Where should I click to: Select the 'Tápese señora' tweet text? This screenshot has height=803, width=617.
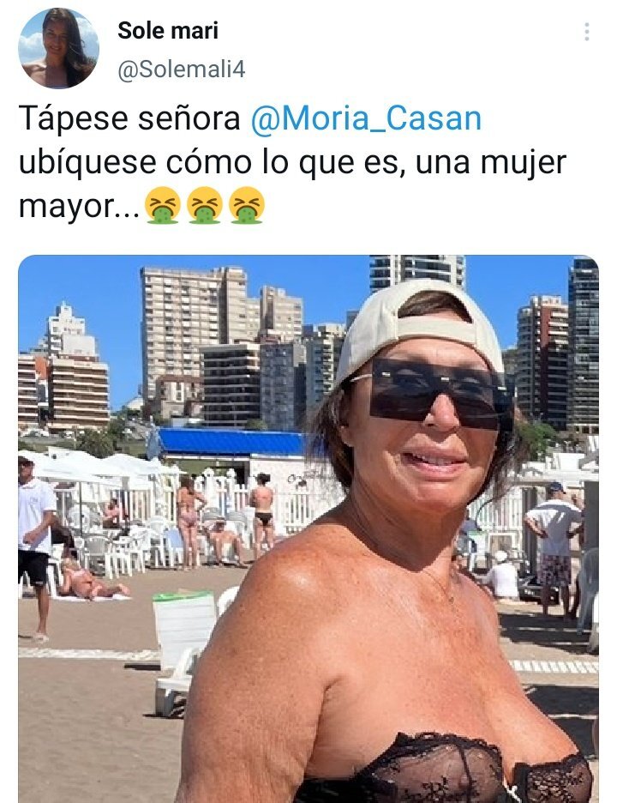[x=129, y=118]
